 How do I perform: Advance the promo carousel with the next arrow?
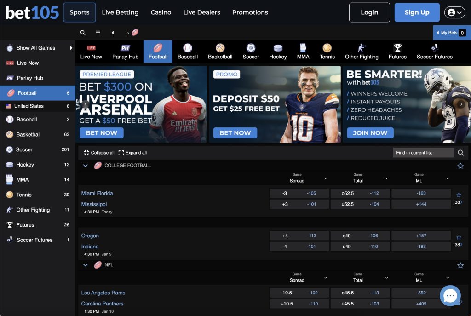[461, 104]
